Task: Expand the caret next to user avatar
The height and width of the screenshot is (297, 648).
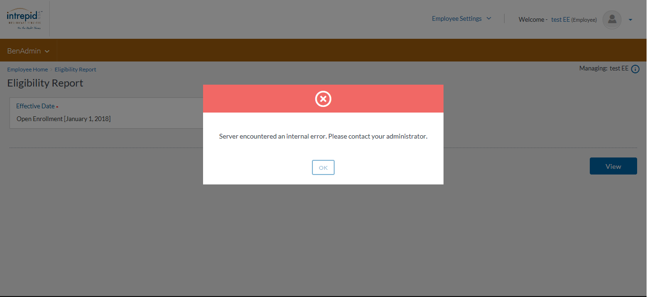Action: (x=630, y=20)
